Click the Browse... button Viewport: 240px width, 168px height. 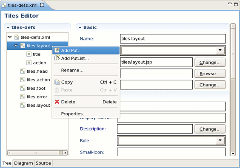tap(210, 74)
